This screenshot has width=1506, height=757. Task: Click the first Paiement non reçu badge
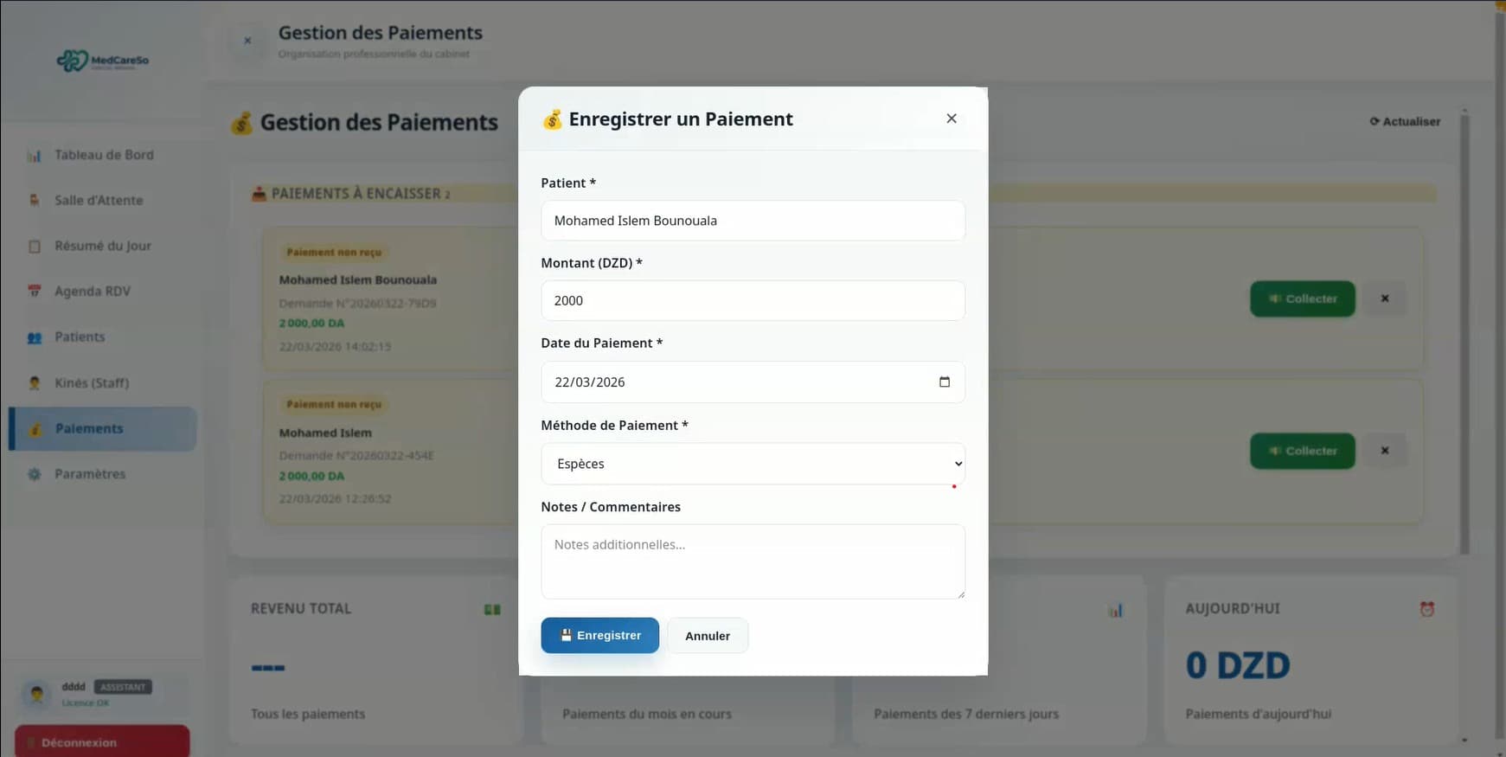[334, 252]
